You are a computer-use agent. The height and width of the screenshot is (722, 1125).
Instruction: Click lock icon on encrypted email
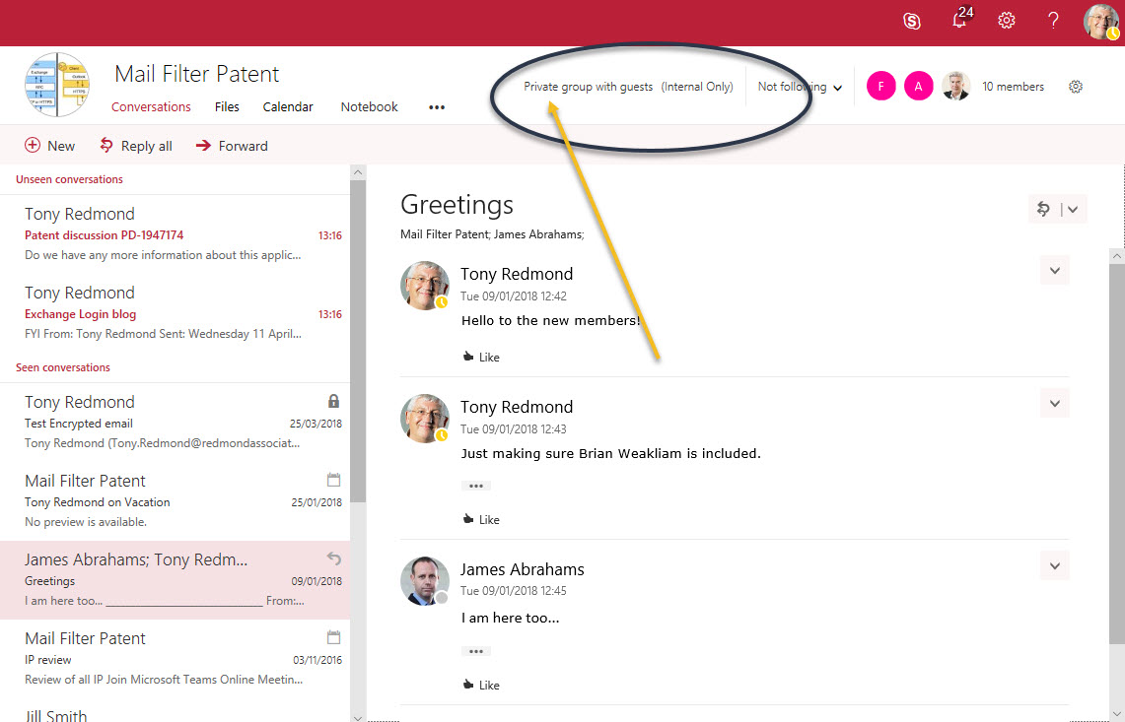pos(333,401)
